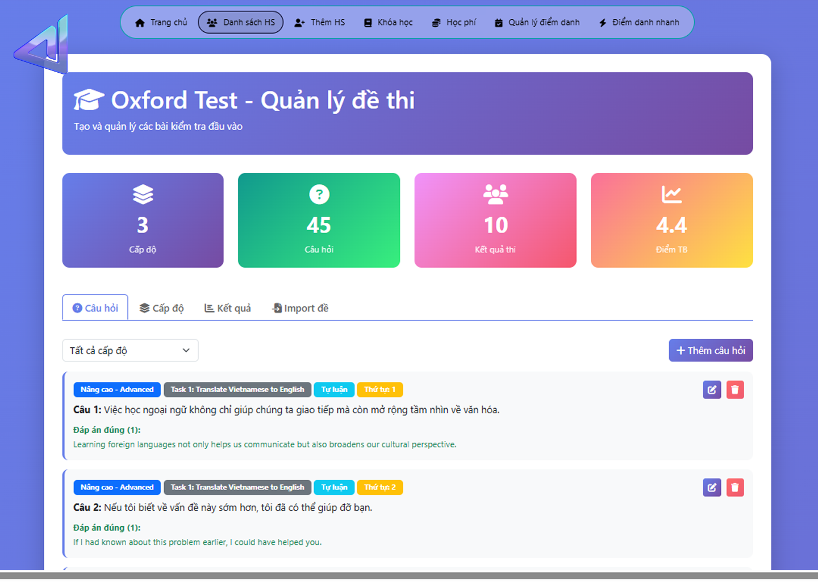Click the layers icon on Cấp độ card
Image resolution: width=818 pixels, height=582 pixels.
click(x=143, y=194)
